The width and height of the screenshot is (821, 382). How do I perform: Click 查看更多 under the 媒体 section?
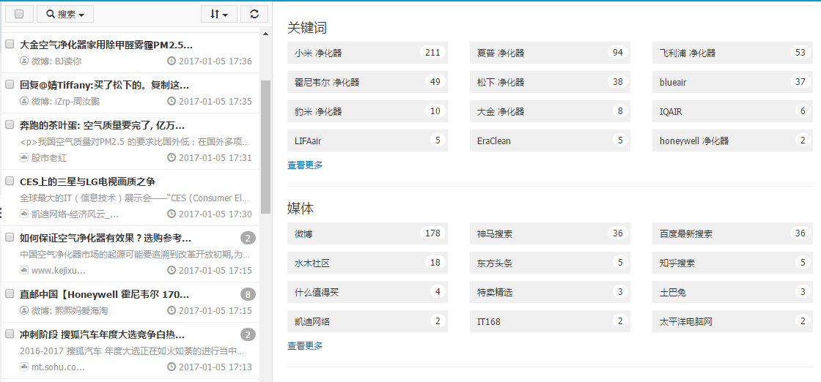(x=305, y=346)
